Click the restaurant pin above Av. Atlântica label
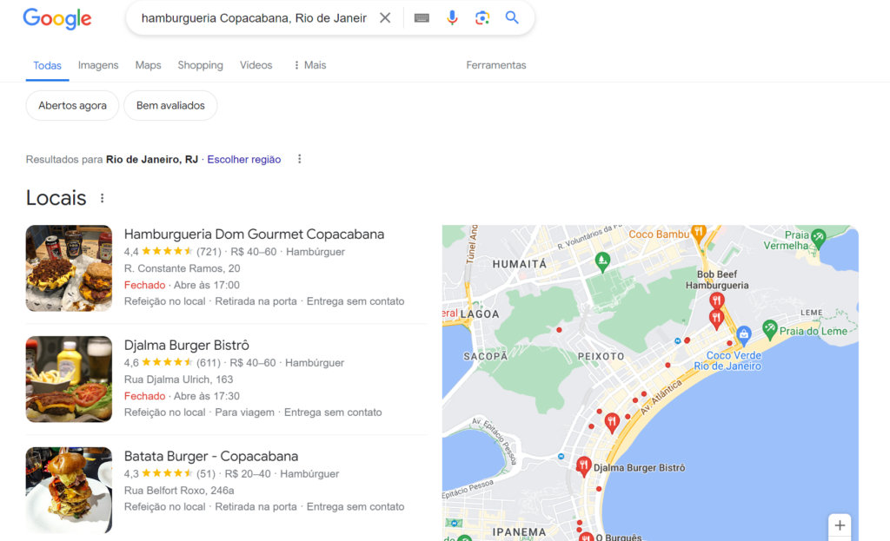This screenshot has height=541, width=890. [612, 423]
